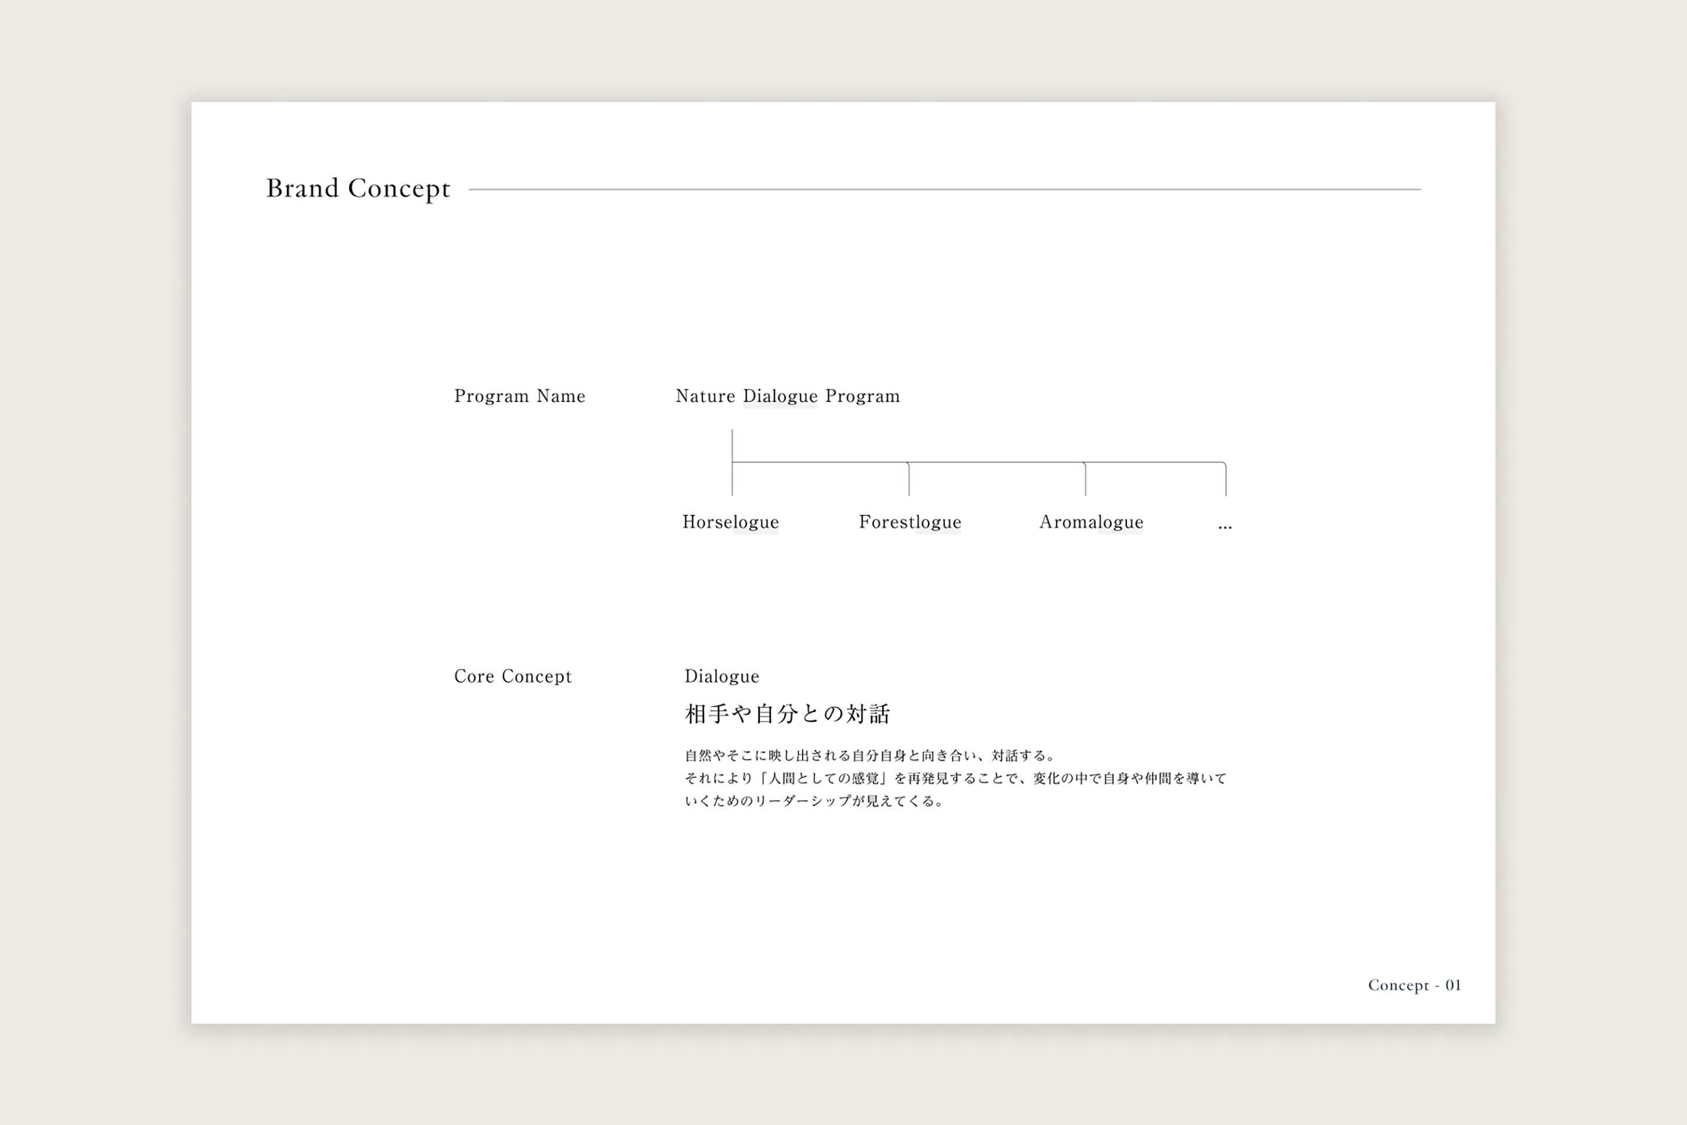This screenshot has height=1125, width=1687.
Task: Click the line beginning 自然やそこに映し出される
Action: tap(869, 756)
